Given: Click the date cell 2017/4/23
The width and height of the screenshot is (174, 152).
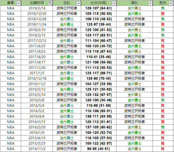Looking at the screenshot, I should click(37, 52).
